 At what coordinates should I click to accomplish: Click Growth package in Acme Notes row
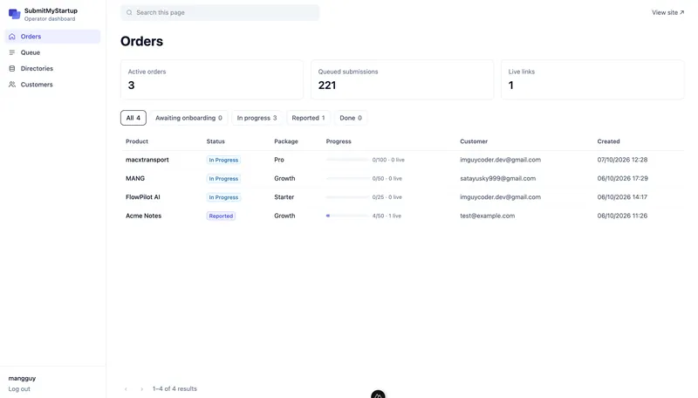284,216
